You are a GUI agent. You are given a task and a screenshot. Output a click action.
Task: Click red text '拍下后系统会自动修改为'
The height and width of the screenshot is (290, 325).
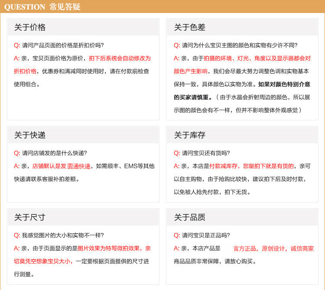[x=120, y=58]
